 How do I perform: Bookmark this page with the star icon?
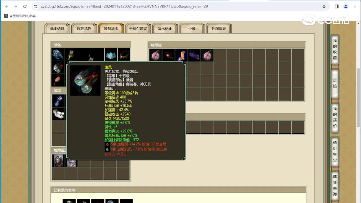[324, 6]
